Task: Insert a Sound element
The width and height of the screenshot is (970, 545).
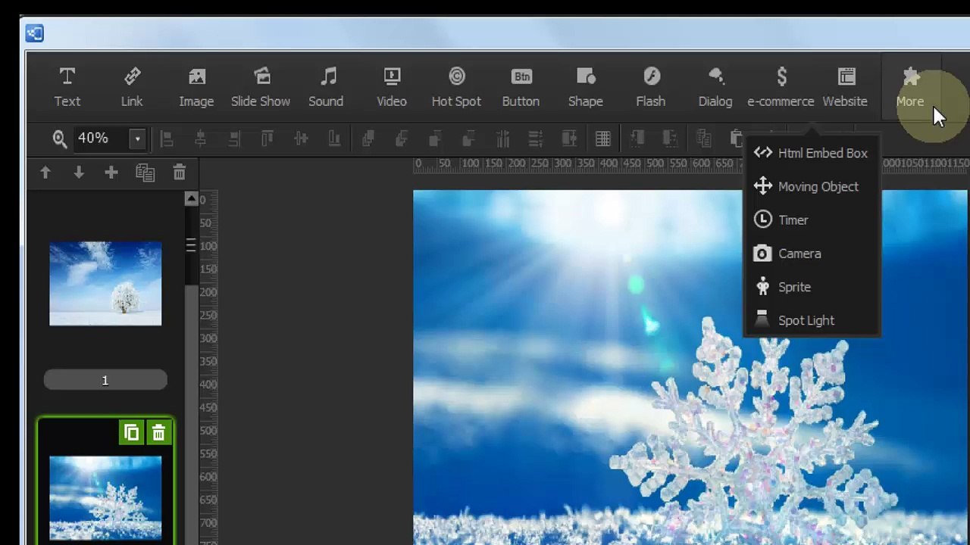Action: (x=326, y=87)
